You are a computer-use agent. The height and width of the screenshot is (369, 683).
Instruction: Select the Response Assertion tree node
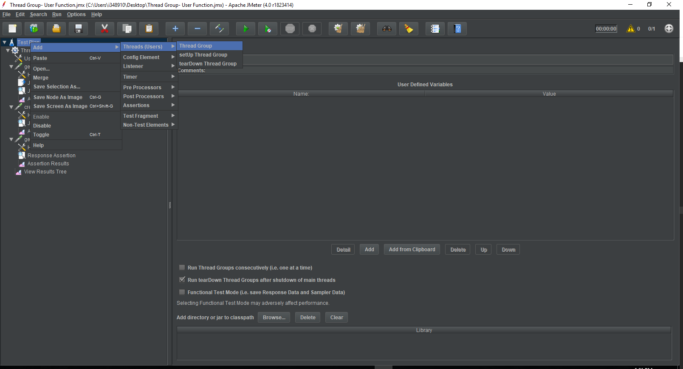click(x=51, y=156)
